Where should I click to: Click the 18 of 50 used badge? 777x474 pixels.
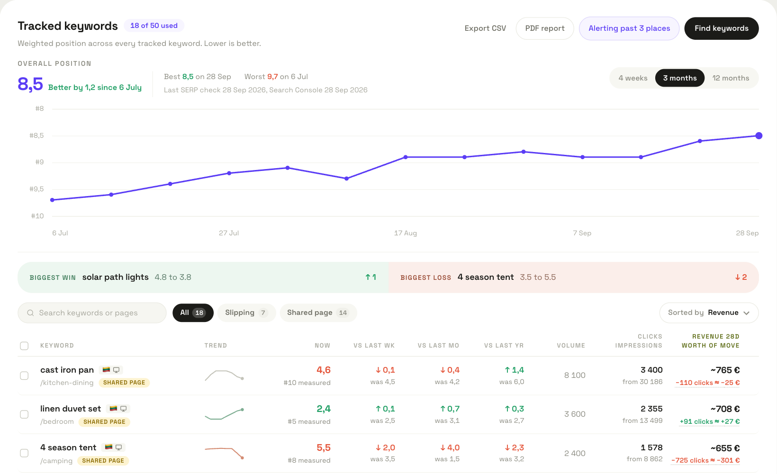(x=154, y=26)
